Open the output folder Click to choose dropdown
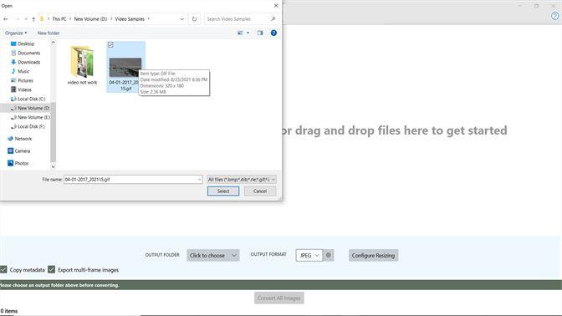 213,255
